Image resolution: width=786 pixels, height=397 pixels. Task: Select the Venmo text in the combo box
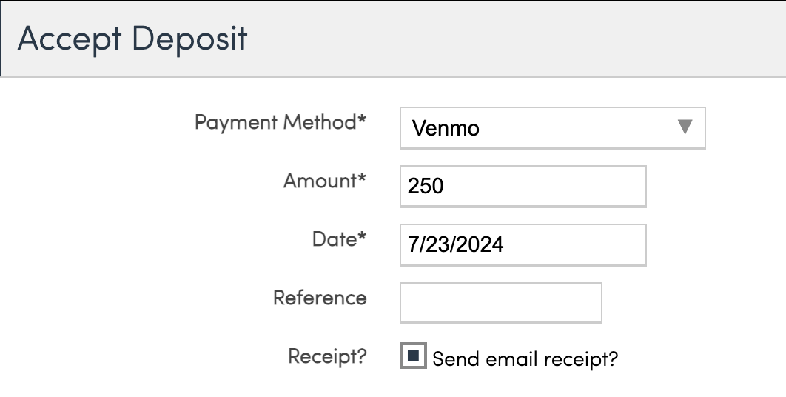446,129
